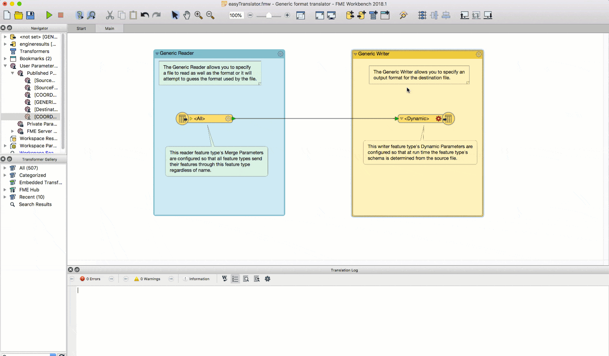This screenshot has width=609, height=356.
Task: Select the [Destinat... published parameter
Action: pyautogui.click(x=46, y=109)
